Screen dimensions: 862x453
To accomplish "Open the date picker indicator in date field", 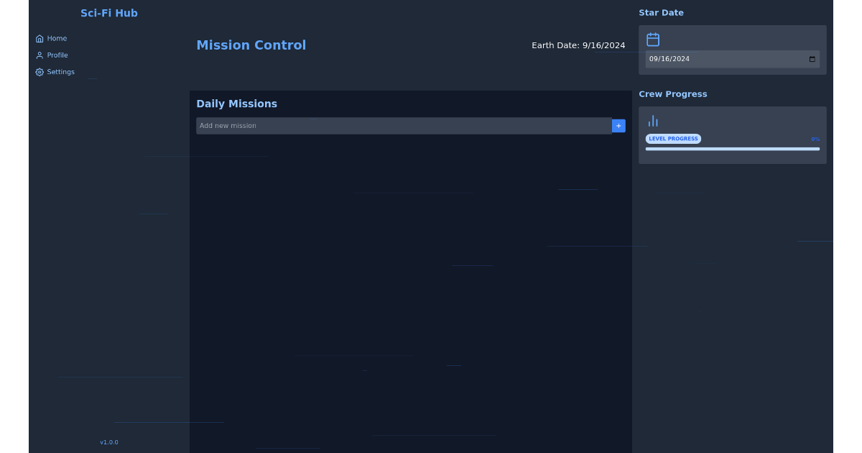I will pyautogui.click(x=812, y=60).
